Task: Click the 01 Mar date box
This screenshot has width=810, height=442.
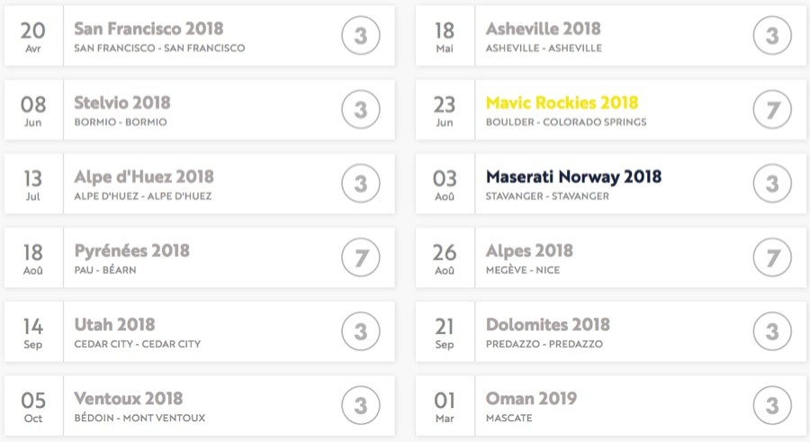Action: tap(445, 405)
